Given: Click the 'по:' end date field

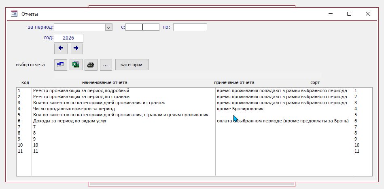Looking at the screenshot, I should [190, 27].
